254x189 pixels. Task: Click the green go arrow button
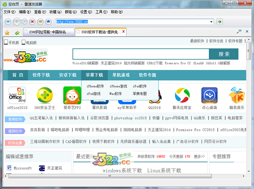[220, 22]
